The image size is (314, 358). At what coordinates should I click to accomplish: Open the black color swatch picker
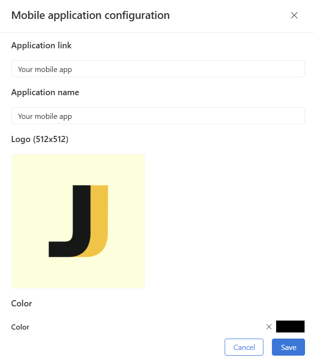coord(290,326)
